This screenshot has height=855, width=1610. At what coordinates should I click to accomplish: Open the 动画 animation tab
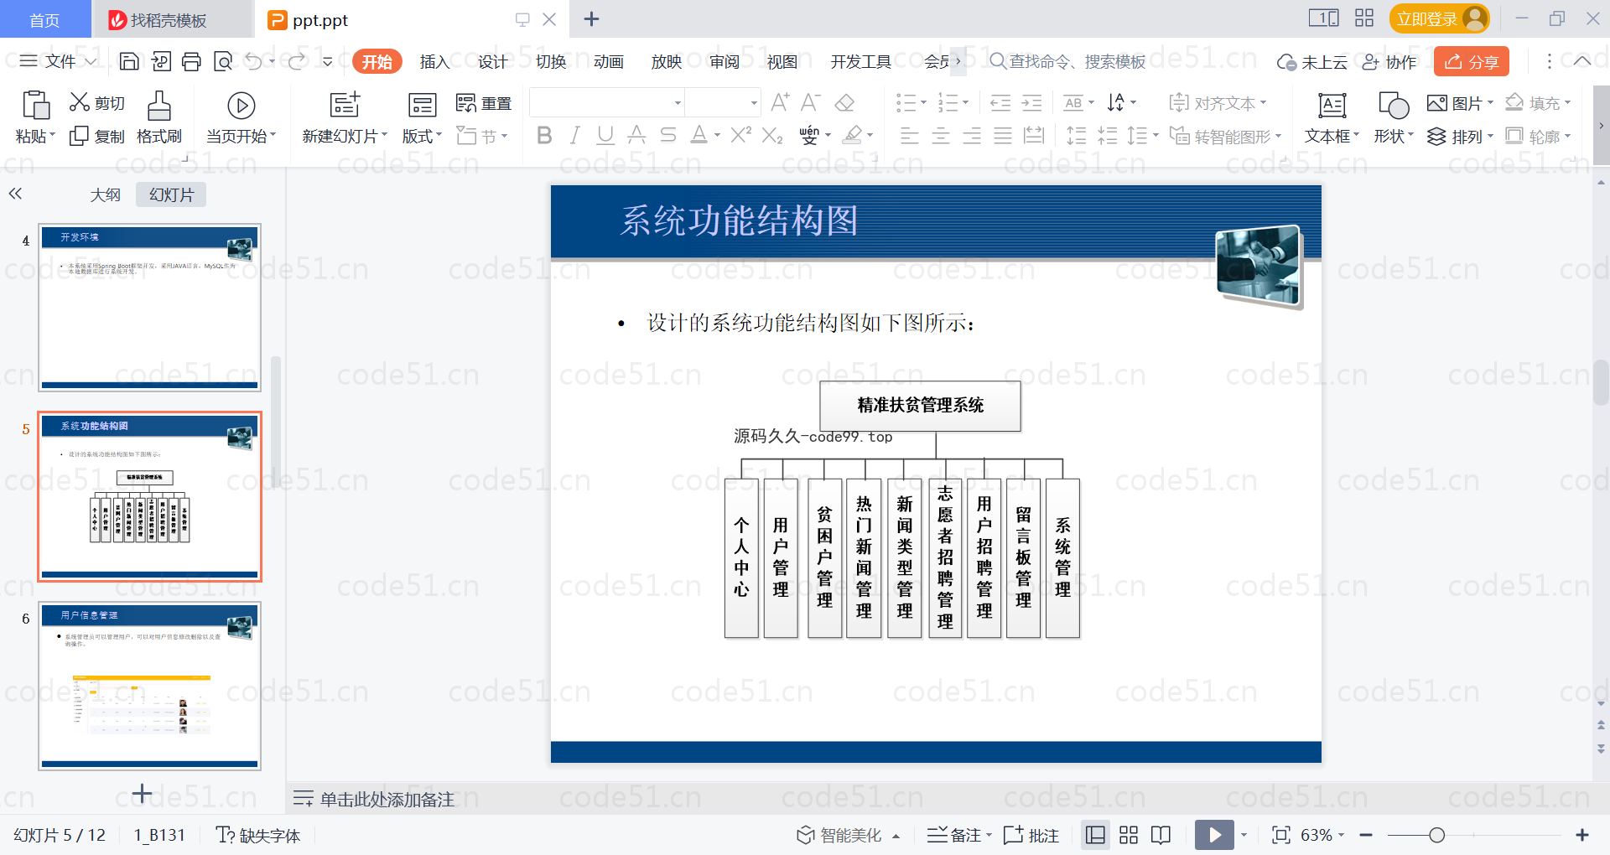coord(609,61)
